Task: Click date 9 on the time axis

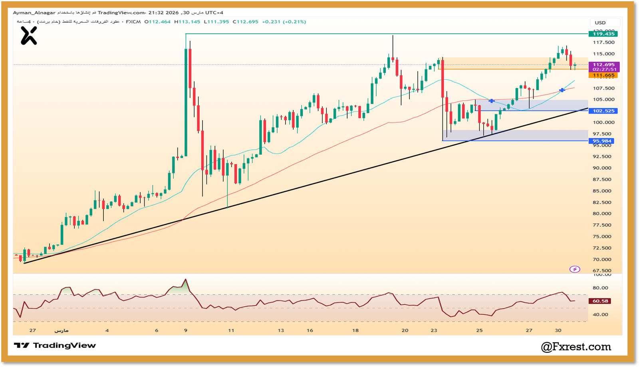Action: [x=186, y=330]
